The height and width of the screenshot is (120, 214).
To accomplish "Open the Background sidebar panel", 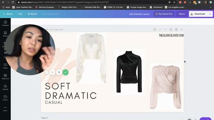I will tap(5, 77).
